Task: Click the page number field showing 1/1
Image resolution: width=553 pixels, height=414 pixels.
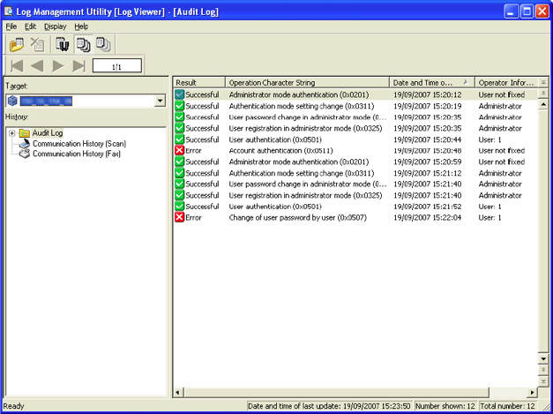Action: tap(117, 66)
